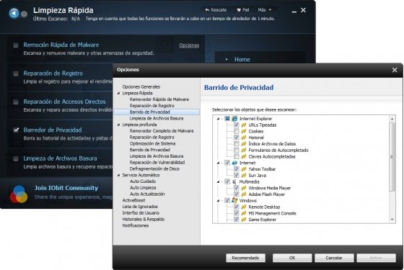Uncheck URLs Tipeadas checkbox
The width and height of the screenshot is (404, 270).
click(237, 125)
